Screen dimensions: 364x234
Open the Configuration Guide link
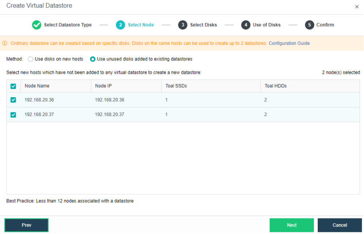pos(289,43)
